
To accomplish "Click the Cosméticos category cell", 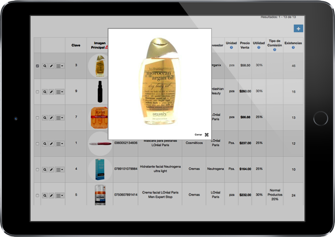I will pyautogui.click(x=194, y=143).
